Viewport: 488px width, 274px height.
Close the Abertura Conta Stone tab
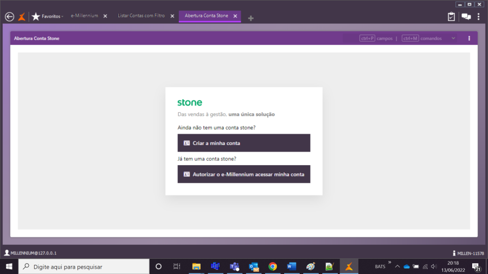pos(235,16)
